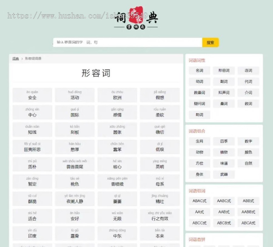The width and height of the screenshot is (273, 247).
Task: Pick the ABCA式 word pattern
Action: click(248, 223)
